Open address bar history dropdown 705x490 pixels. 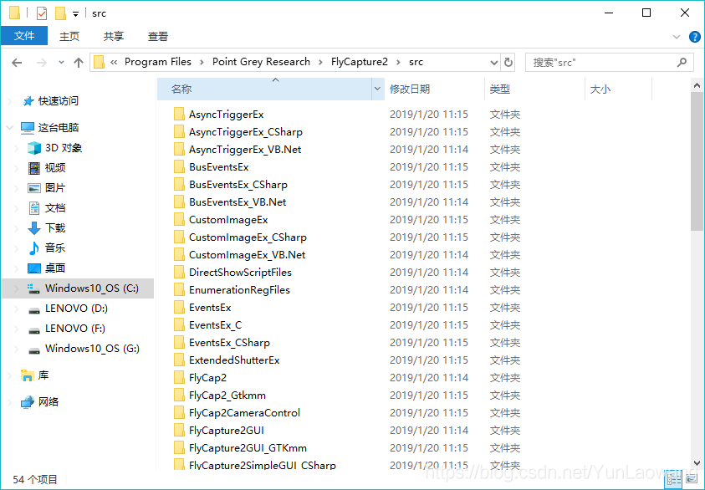493,63
